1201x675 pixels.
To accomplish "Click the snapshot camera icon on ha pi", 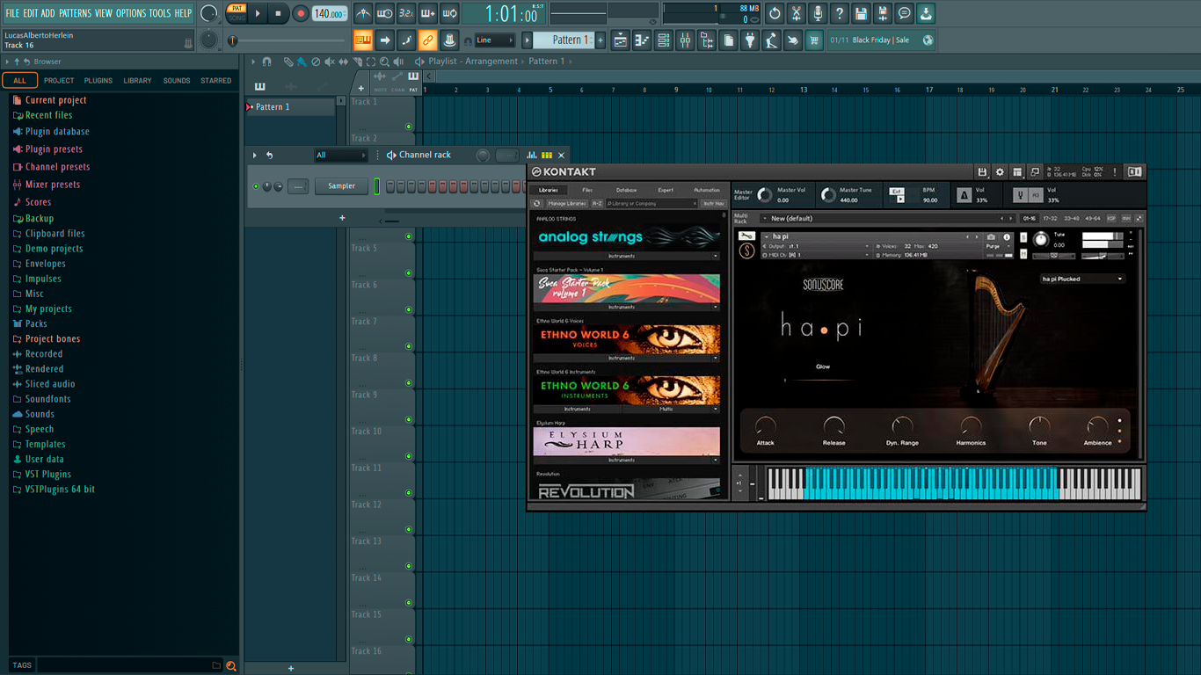I will (x=992, y=236).
